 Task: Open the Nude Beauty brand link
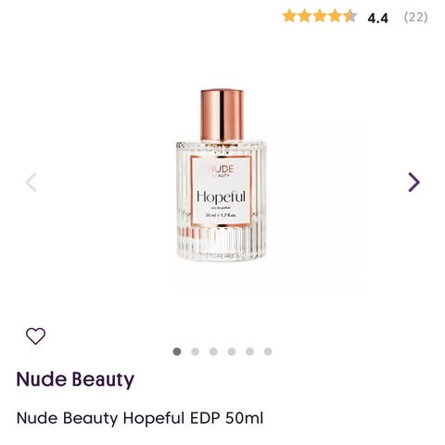[x=75, y=379]
